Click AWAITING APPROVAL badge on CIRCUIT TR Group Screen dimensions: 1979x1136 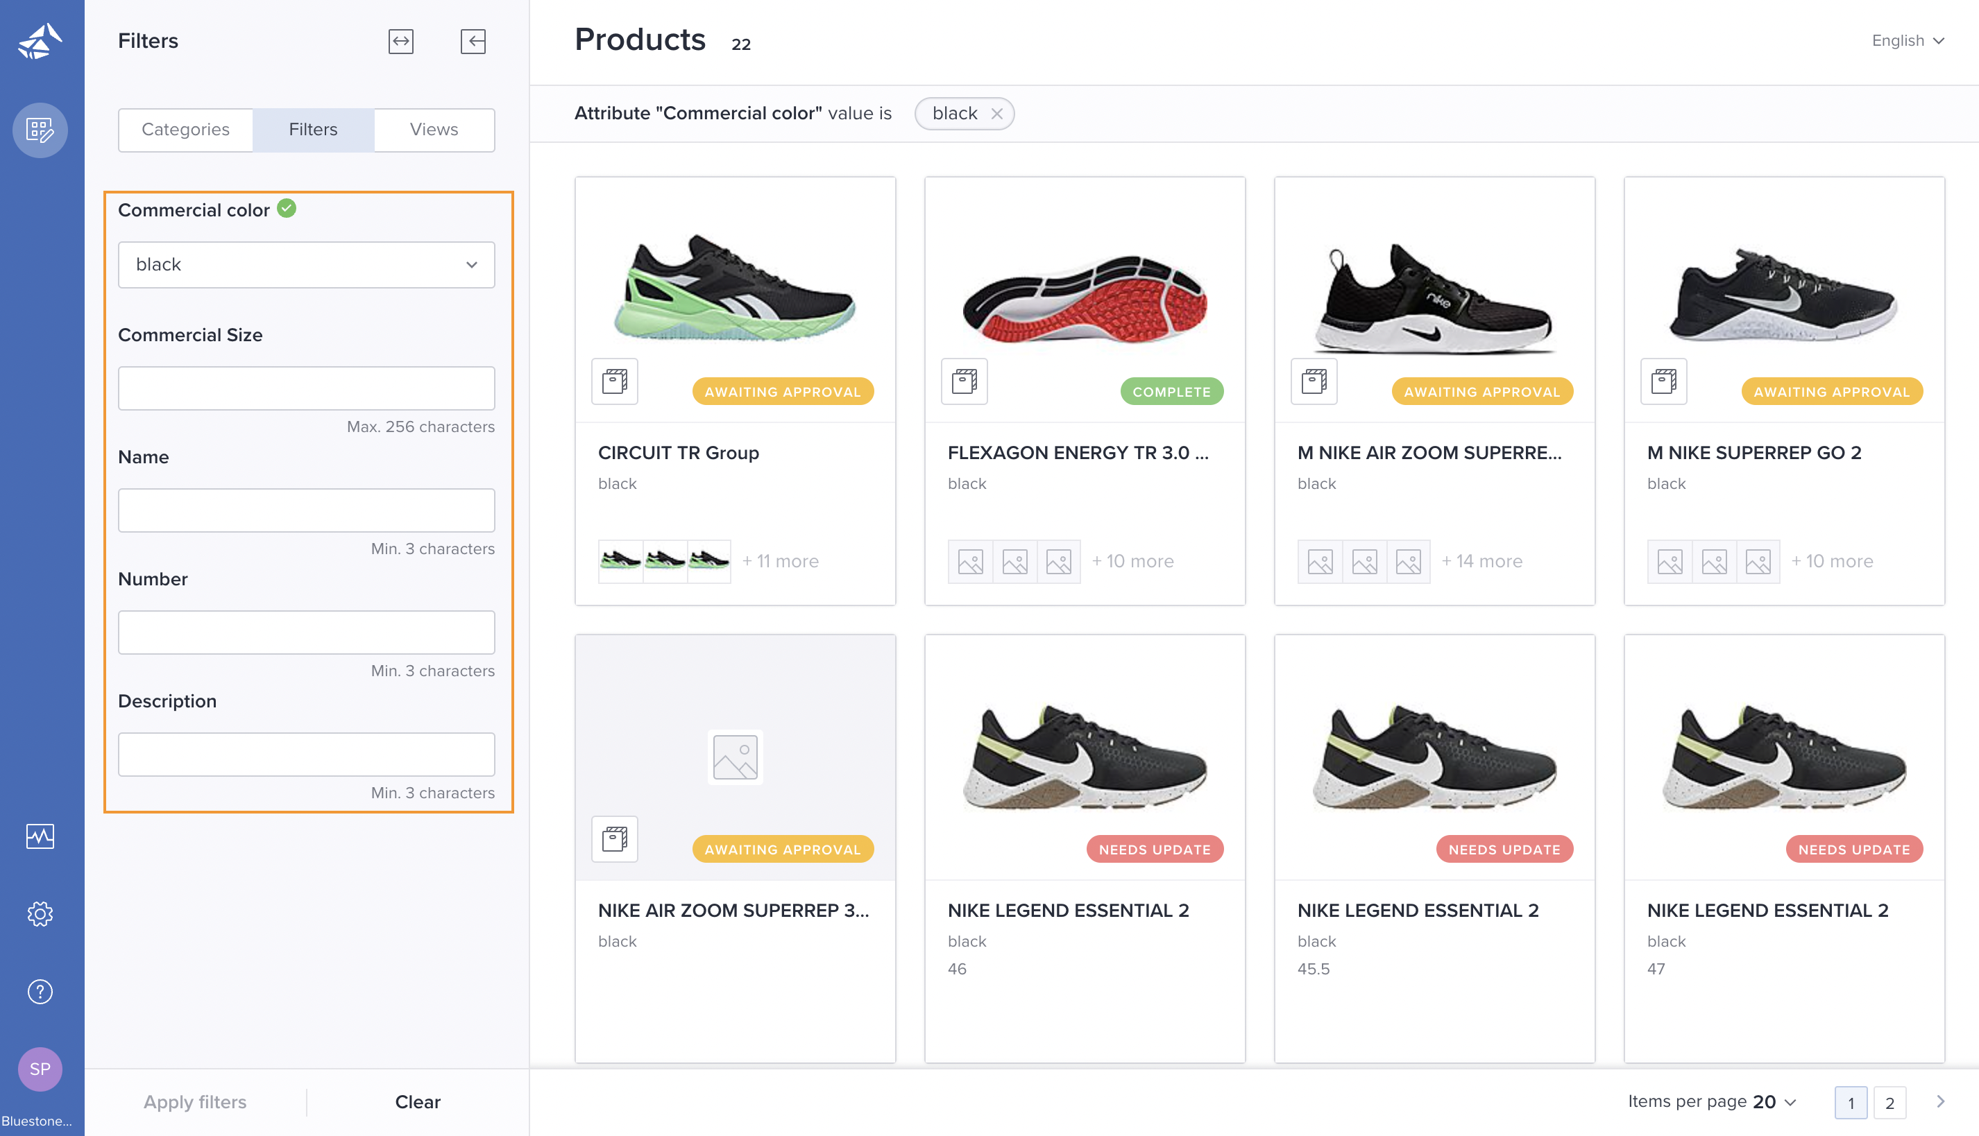pos(782,392)
